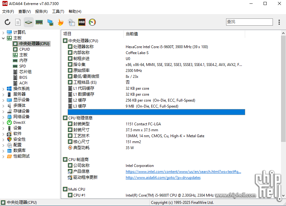Select the CPU #1 row

156,195
